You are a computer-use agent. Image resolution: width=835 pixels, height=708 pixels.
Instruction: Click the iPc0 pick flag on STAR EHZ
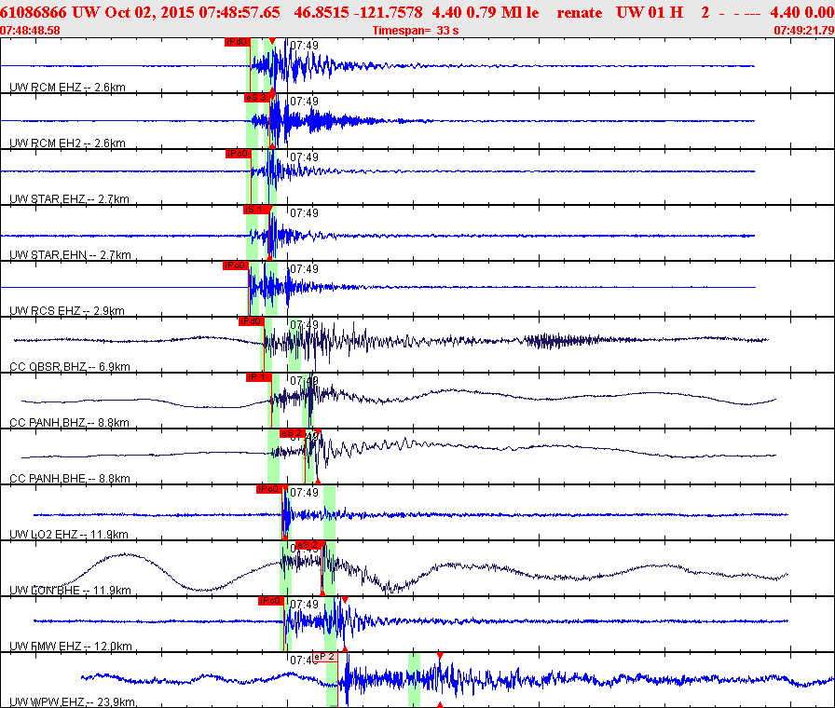(238, 154)
